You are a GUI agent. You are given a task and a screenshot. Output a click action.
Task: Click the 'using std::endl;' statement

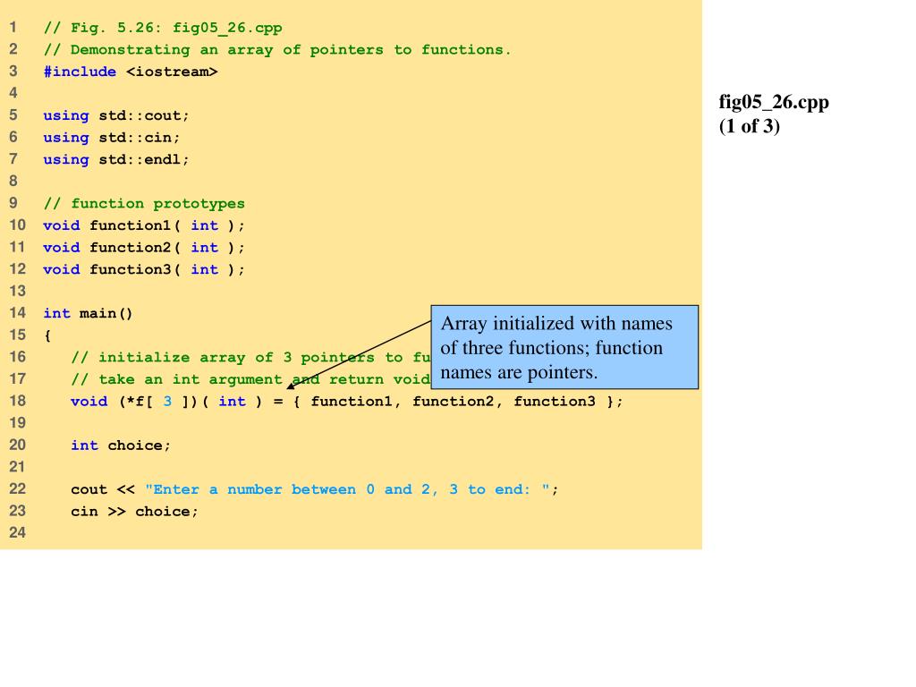(116, 159)
